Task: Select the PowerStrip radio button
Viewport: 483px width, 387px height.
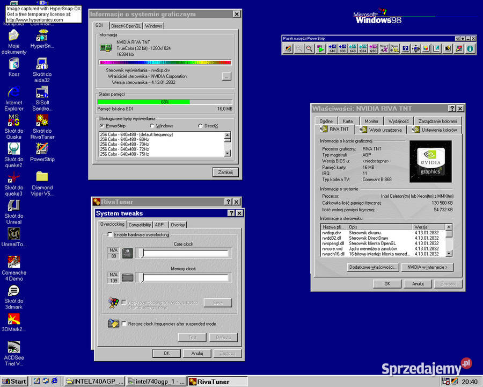Action: [101, 126]
